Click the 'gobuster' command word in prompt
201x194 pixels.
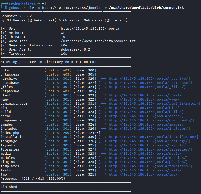(x=17, y=8)
